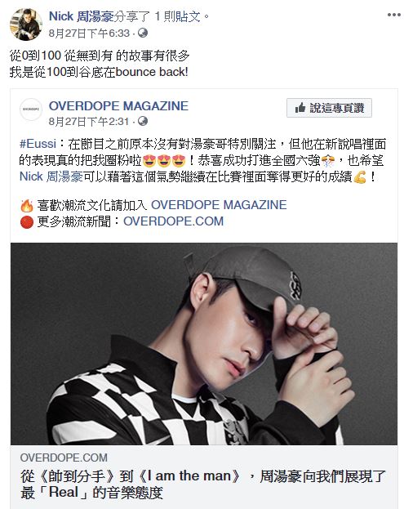Click the thumbs-up icon in 說這專頁讚
Screen dimensions: 404x509
(x=300, y=108)
